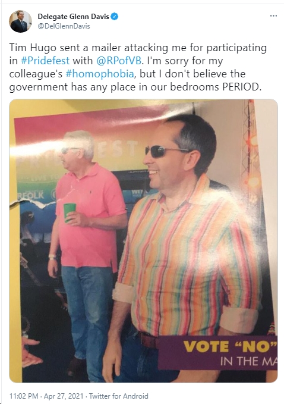Open the Twitter for Android source link

119,396
